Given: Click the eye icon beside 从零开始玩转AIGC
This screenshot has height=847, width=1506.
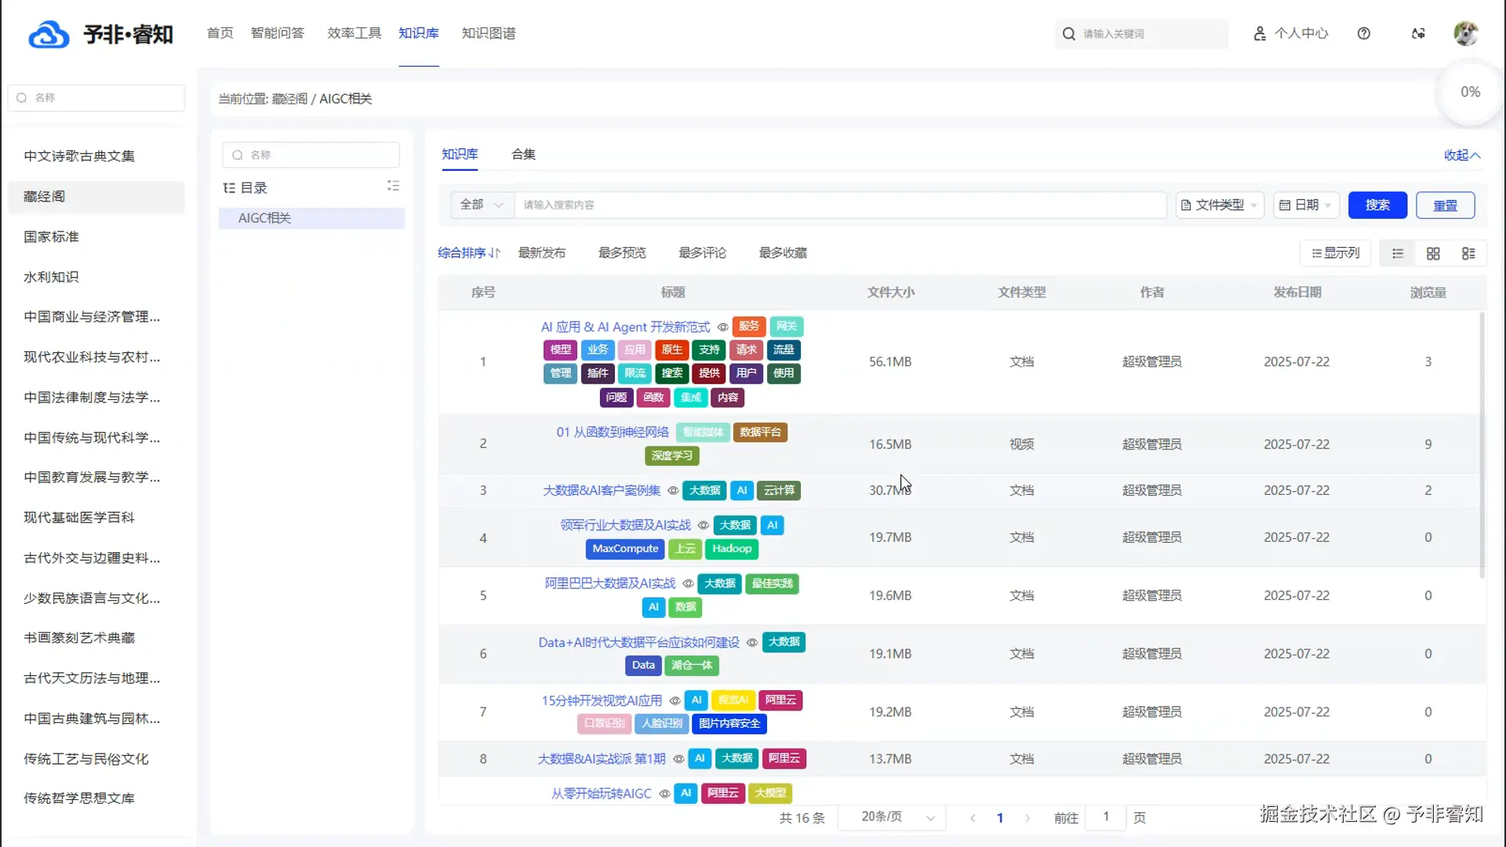Looking at the screenshot, I should [664, 794].
